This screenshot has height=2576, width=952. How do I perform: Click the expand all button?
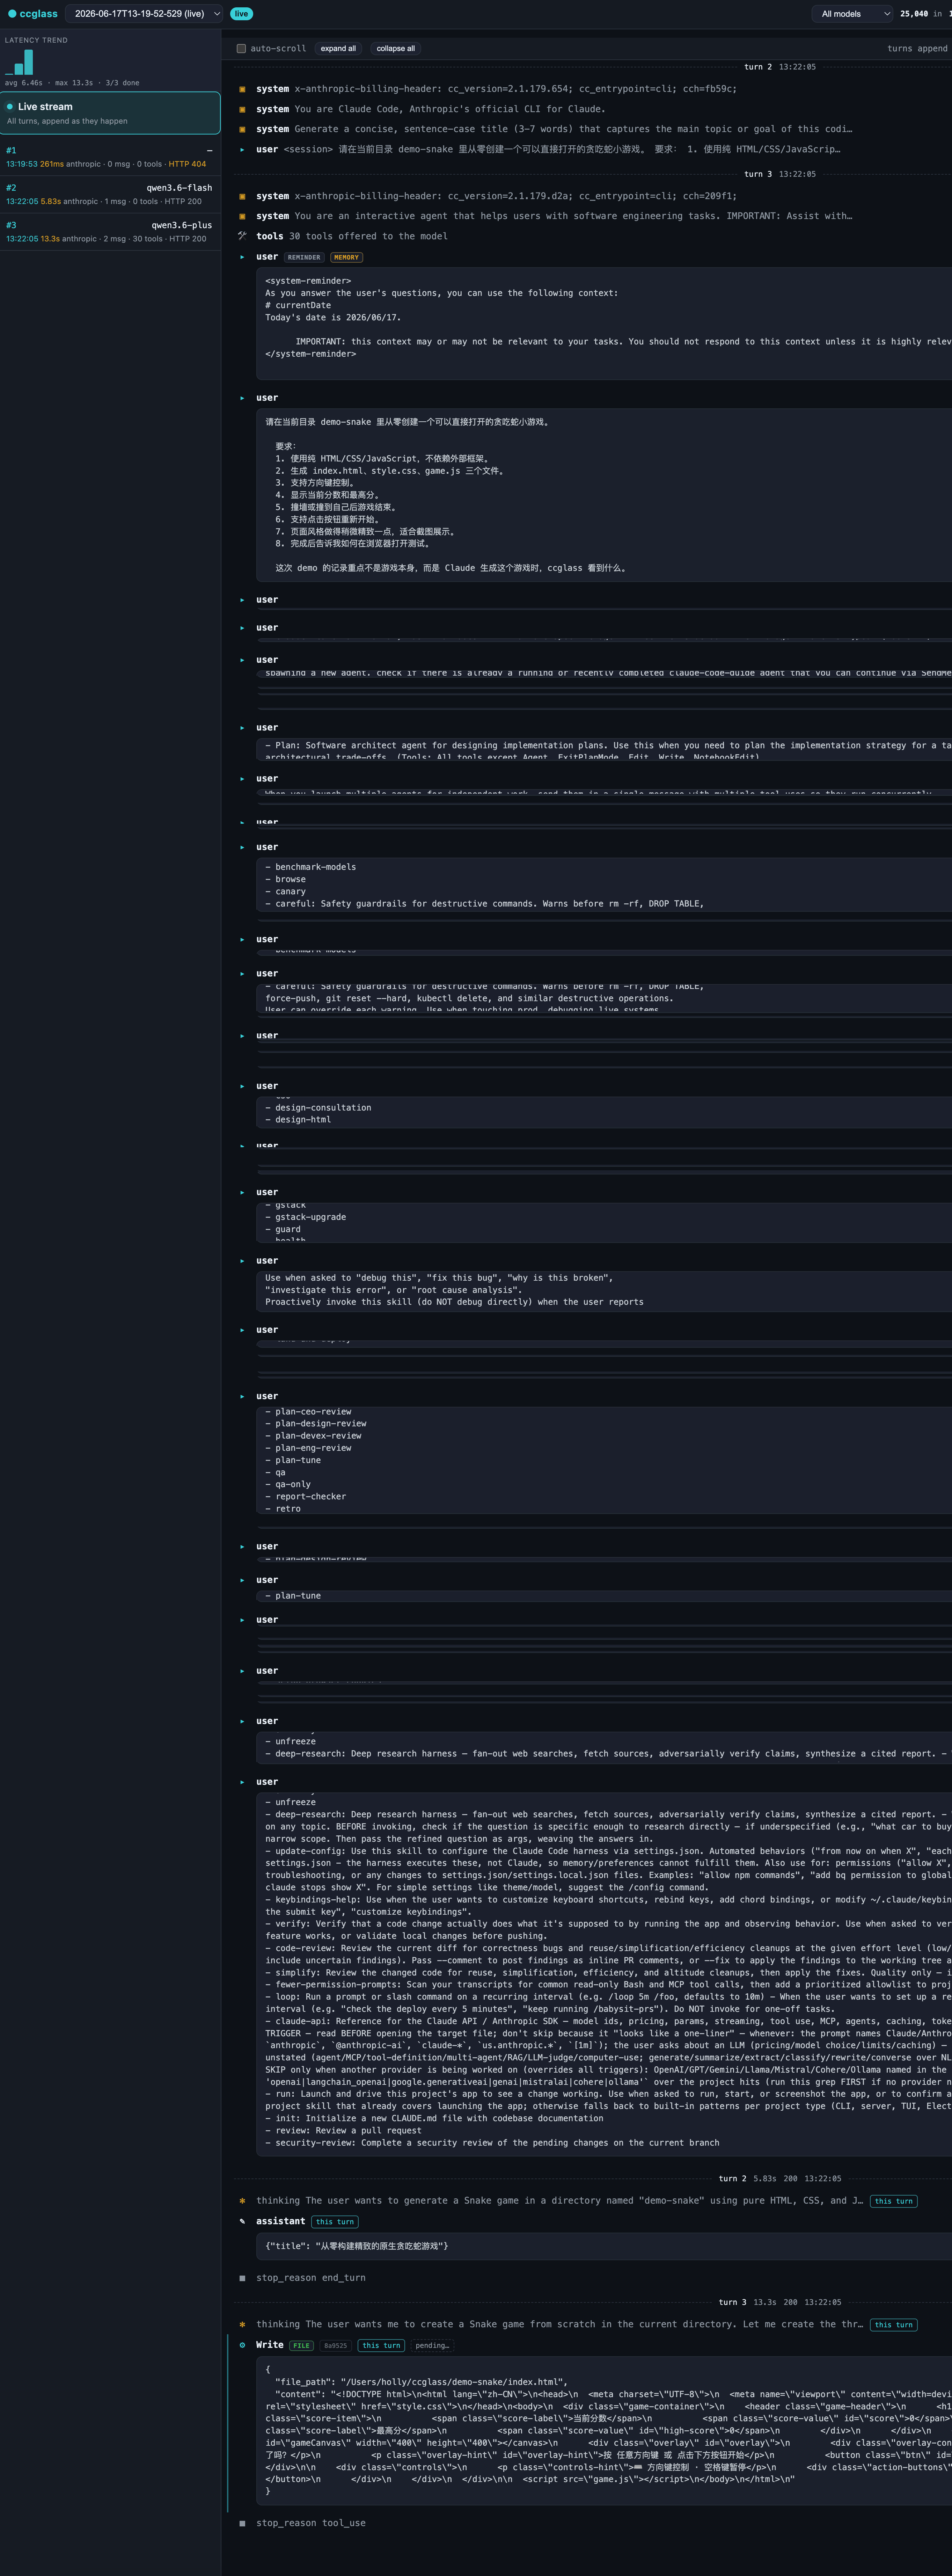tap(338, 48)
